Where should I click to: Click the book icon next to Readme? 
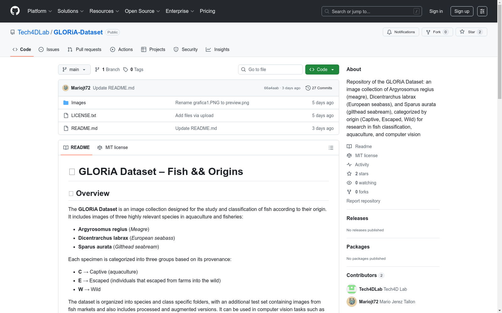pos(349,146)
